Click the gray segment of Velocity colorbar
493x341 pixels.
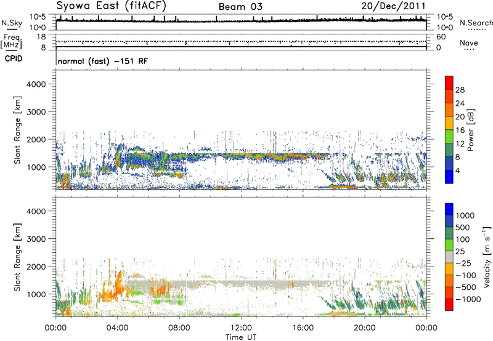[449, 257]
